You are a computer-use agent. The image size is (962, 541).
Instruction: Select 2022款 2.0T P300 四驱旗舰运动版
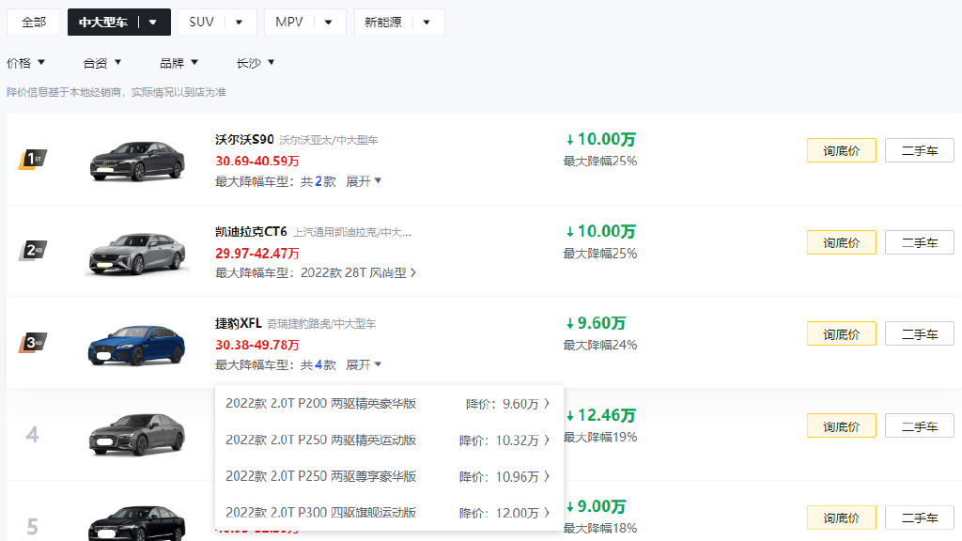(x=389, y=513)
